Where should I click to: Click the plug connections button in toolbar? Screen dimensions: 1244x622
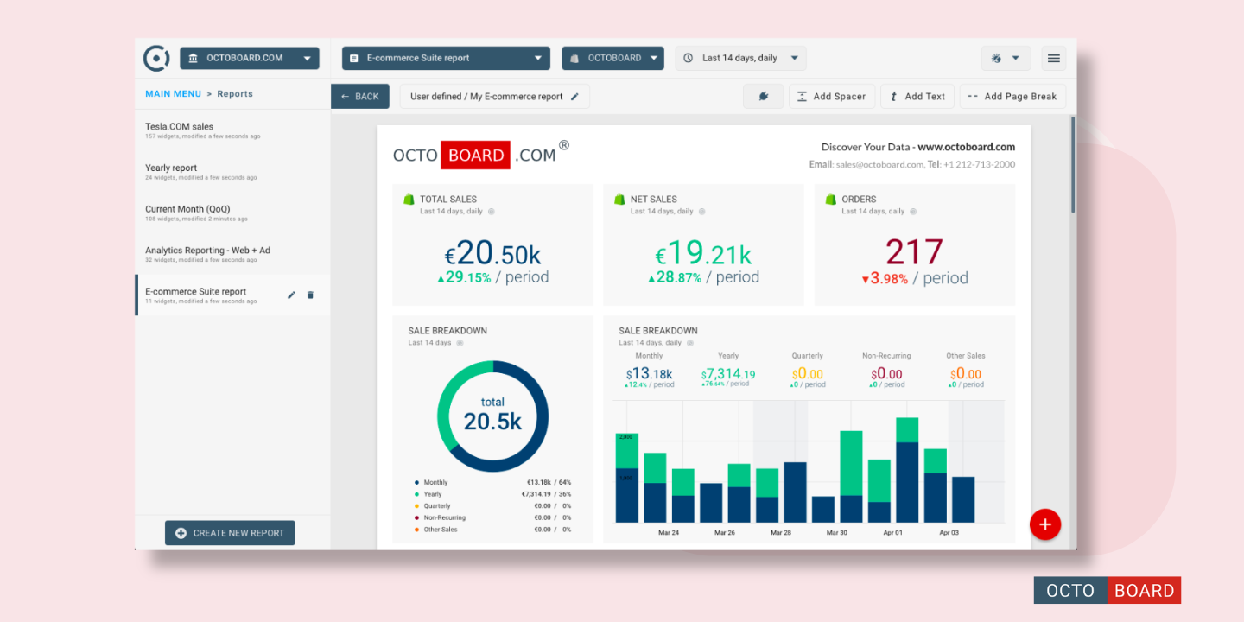764,97
